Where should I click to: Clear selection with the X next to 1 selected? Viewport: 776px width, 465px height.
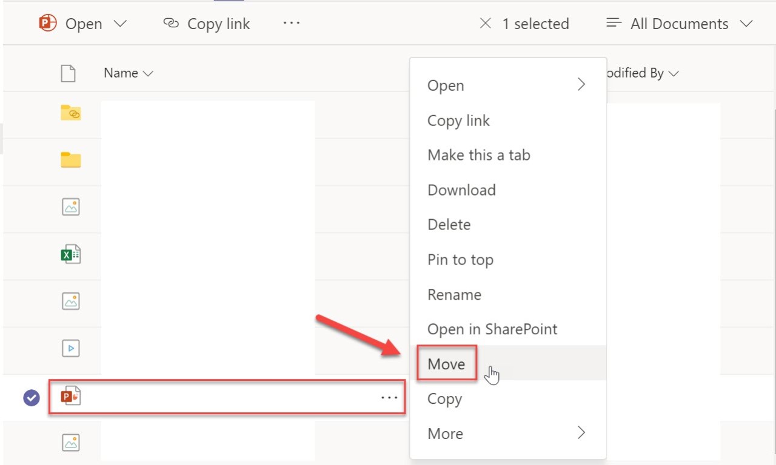pyautogui.click(x=485, y=23)
